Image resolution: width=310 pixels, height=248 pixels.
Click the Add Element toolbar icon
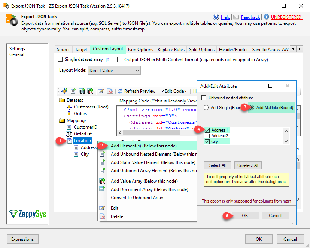[73, 91]
